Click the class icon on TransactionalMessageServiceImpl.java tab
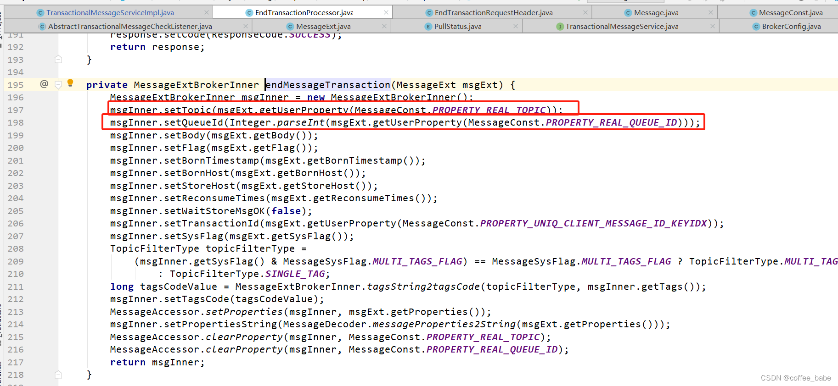The width and height of the screenshot is (838, 386). [x=40, y=13]
